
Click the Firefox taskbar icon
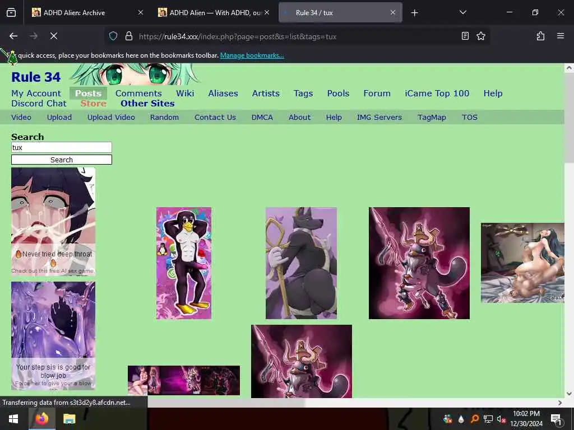coord(41,419)
